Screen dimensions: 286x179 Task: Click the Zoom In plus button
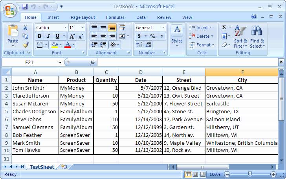[273, 174]
